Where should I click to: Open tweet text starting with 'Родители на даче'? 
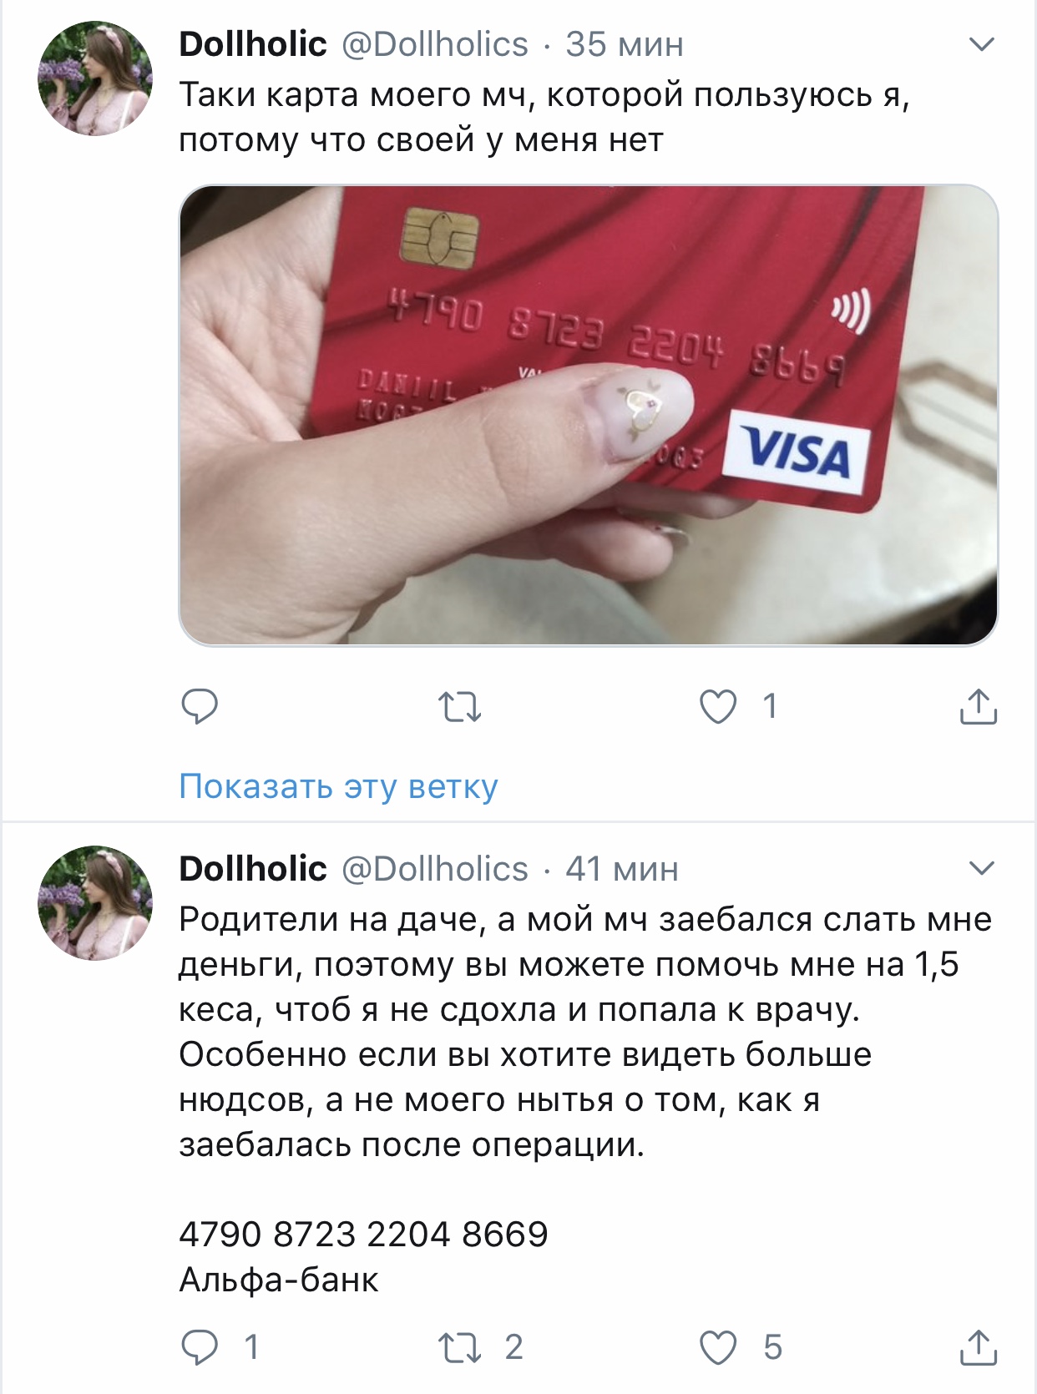pyautogui.click(x=584, y=1032)
